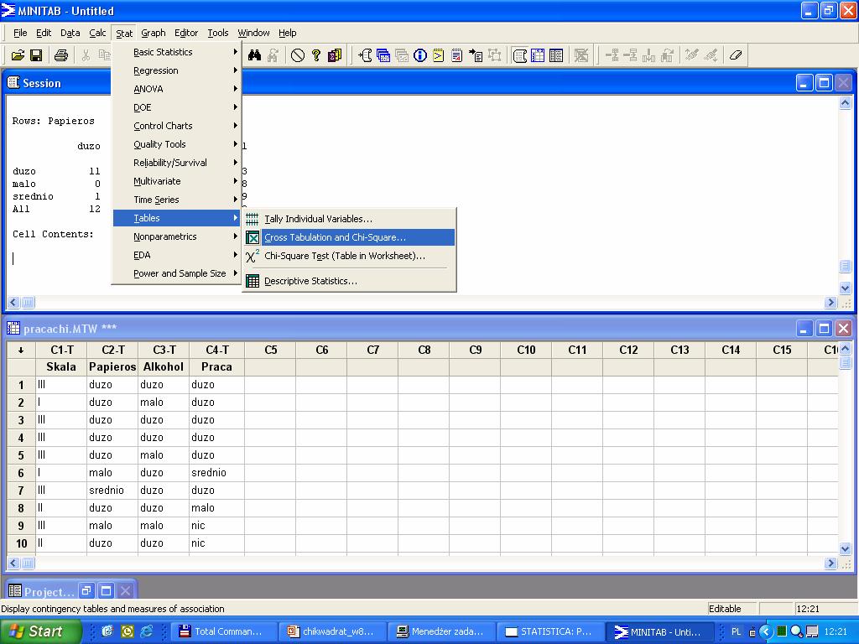Open Help using the yellow question mark icon
This screenshot has width=859, height=644.
(316, 55)
